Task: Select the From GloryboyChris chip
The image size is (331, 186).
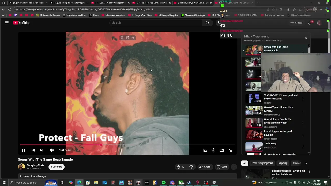Action: click(262, 163)
